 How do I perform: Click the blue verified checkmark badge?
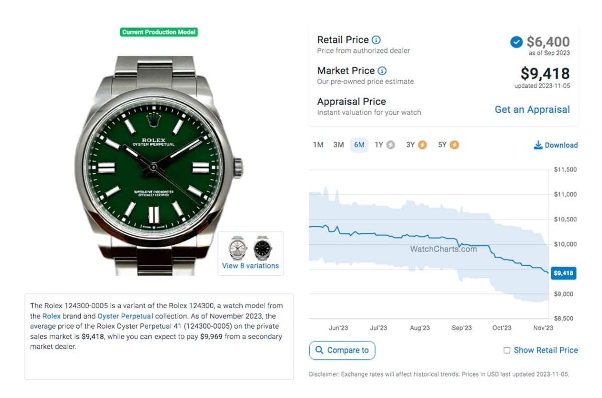coord(516,42)
